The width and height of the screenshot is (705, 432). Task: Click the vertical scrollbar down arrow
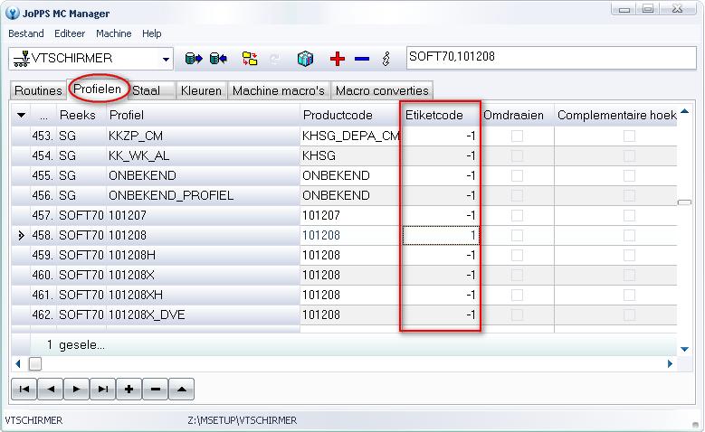click(x=684, y=349)
